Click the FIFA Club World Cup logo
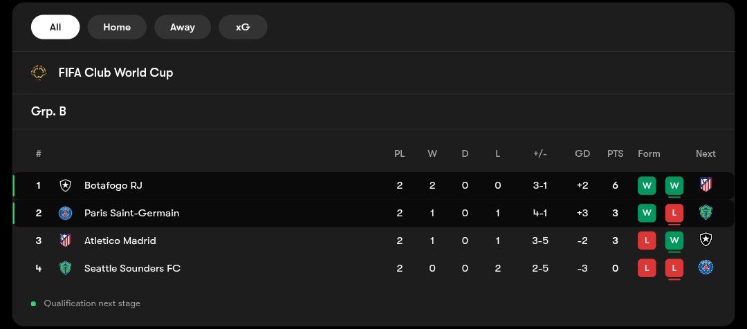Image resolution: width=747 pixels, height=329 pixels. tap(39, 73)
